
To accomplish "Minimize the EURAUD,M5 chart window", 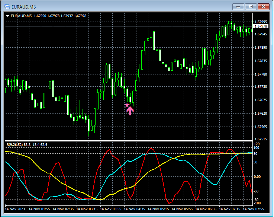I will tap(238, 7).
